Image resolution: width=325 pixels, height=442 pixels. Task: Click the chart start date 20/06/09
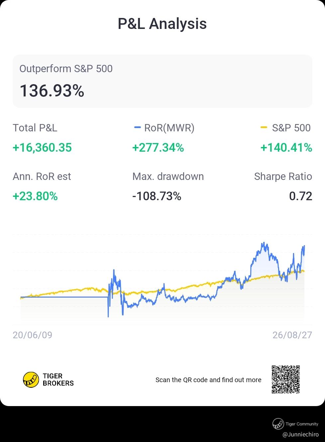point(33,335)
